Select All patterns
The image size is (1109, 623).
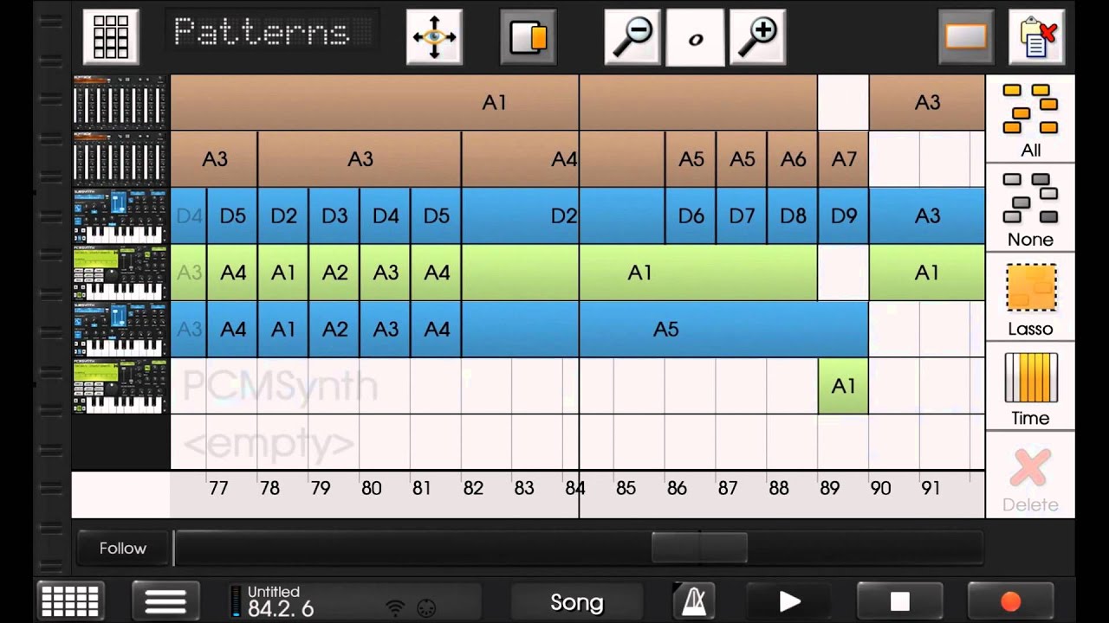pyautogui.click(x=1030, y=119)
